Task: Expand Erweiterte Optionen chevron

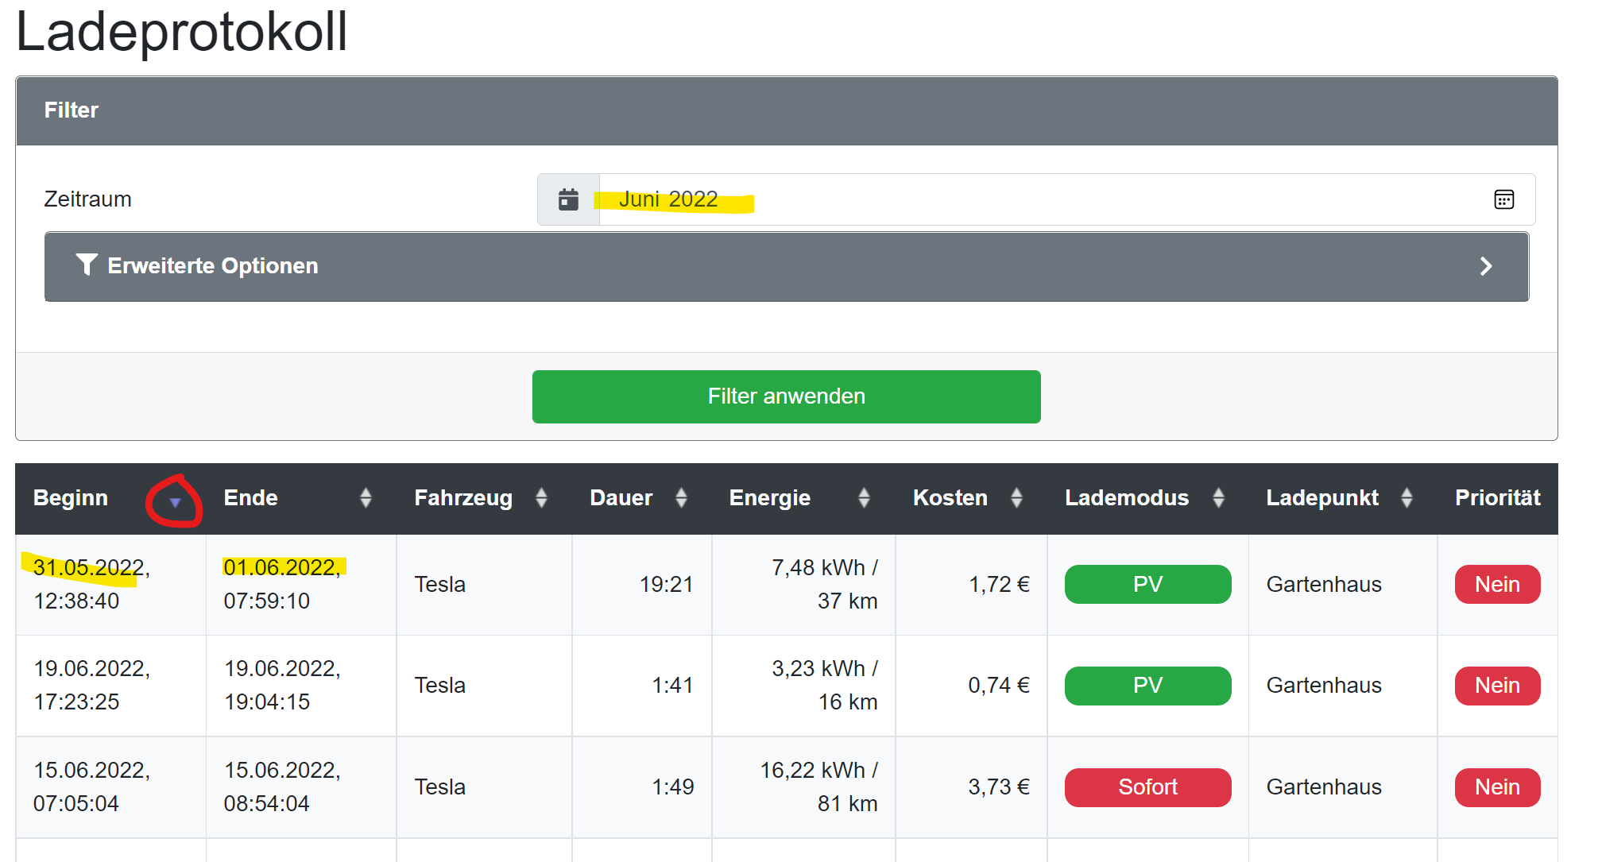Action: coord(1486,266)
